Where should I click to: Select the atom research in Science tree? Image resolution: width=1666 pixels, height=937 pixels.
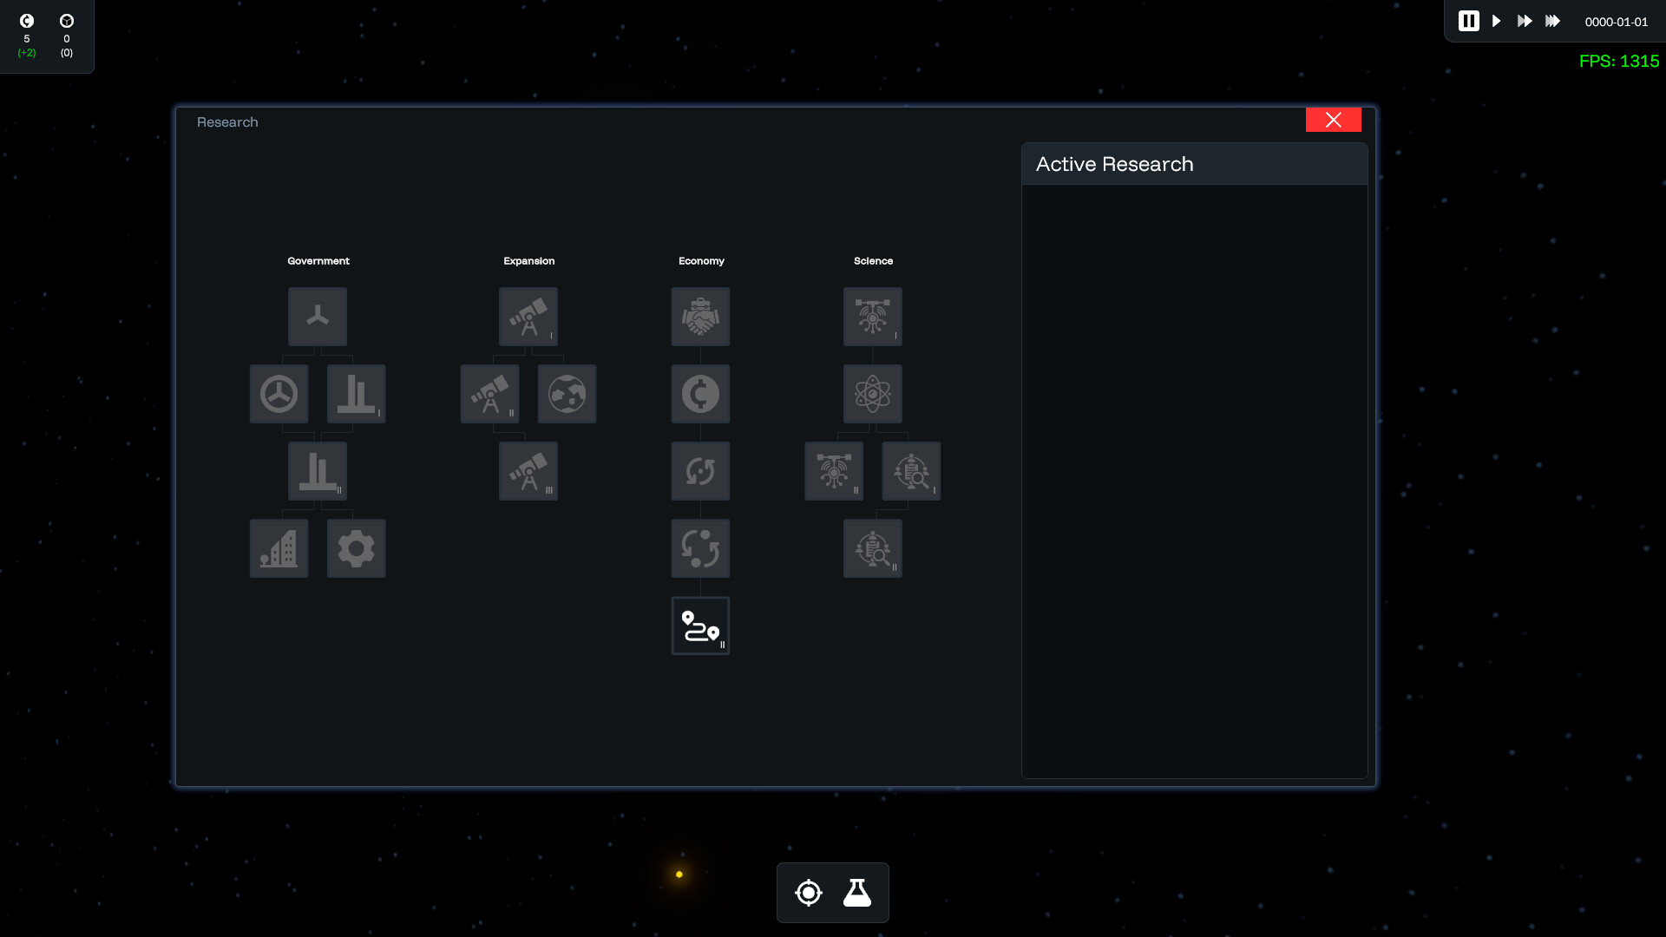coord(872,394)
